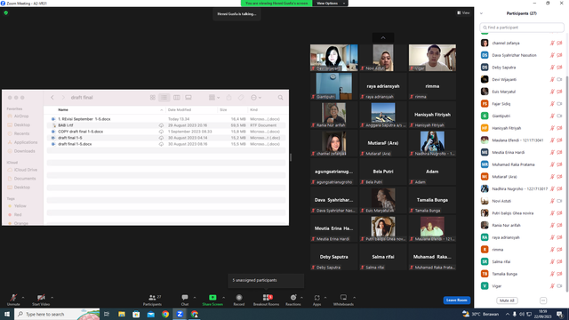
Task: Click camera icon for Devi Wijayanti in list
Action: (x=559, y=79)
